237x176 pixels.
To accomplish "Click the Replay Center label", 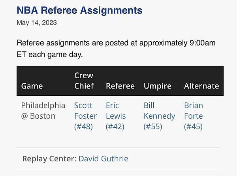I will click(49, 159).
